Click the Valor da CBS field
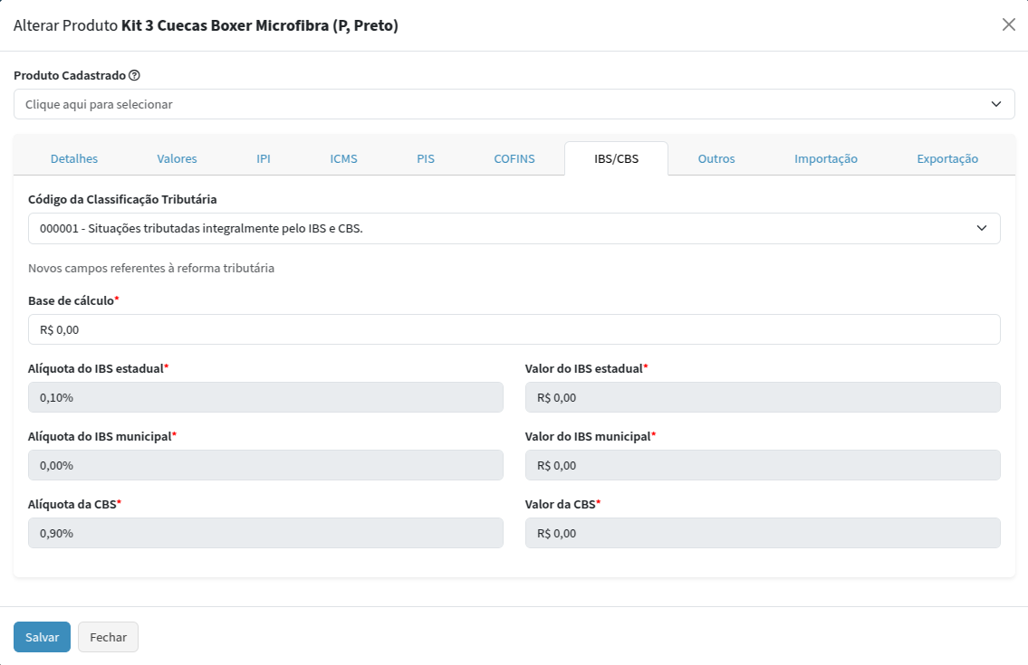The height and width of the screenshot is (665, 1028). pos(763,533)
